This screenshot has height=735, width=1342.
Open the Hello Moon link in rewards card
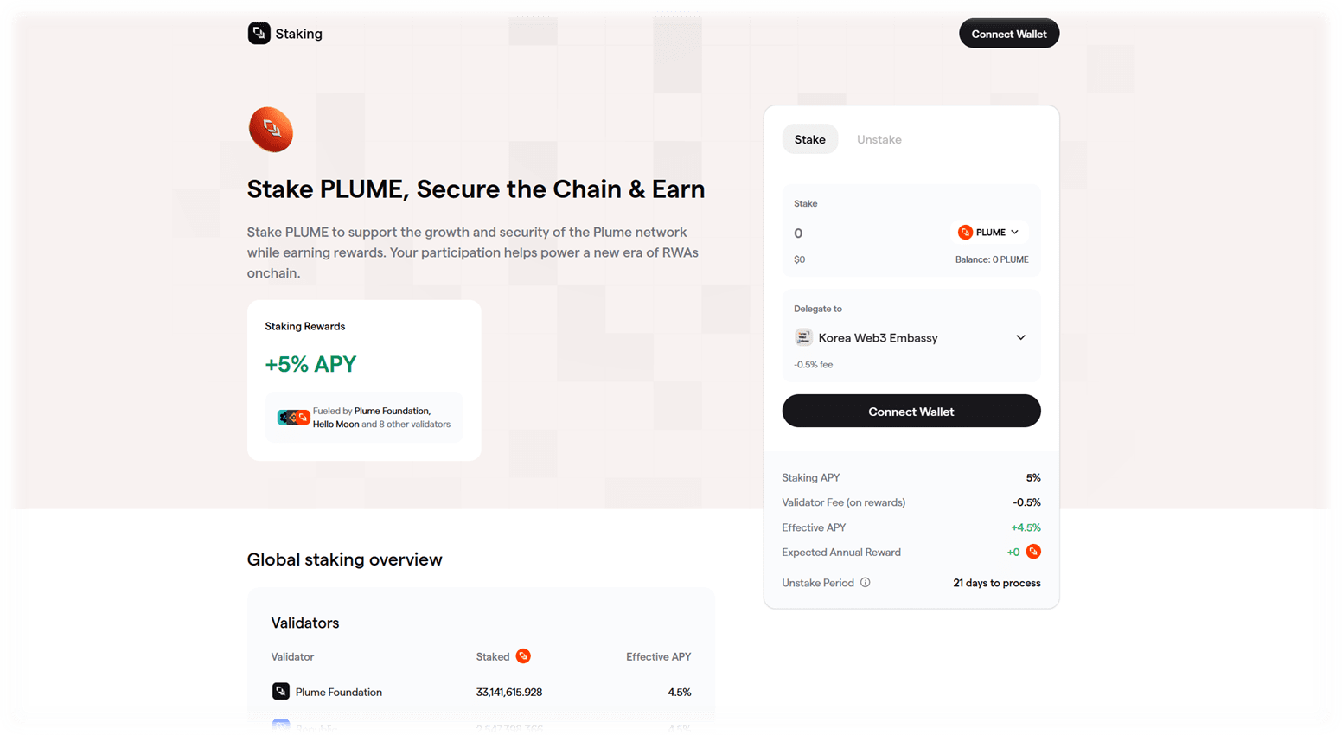point(335,425)
